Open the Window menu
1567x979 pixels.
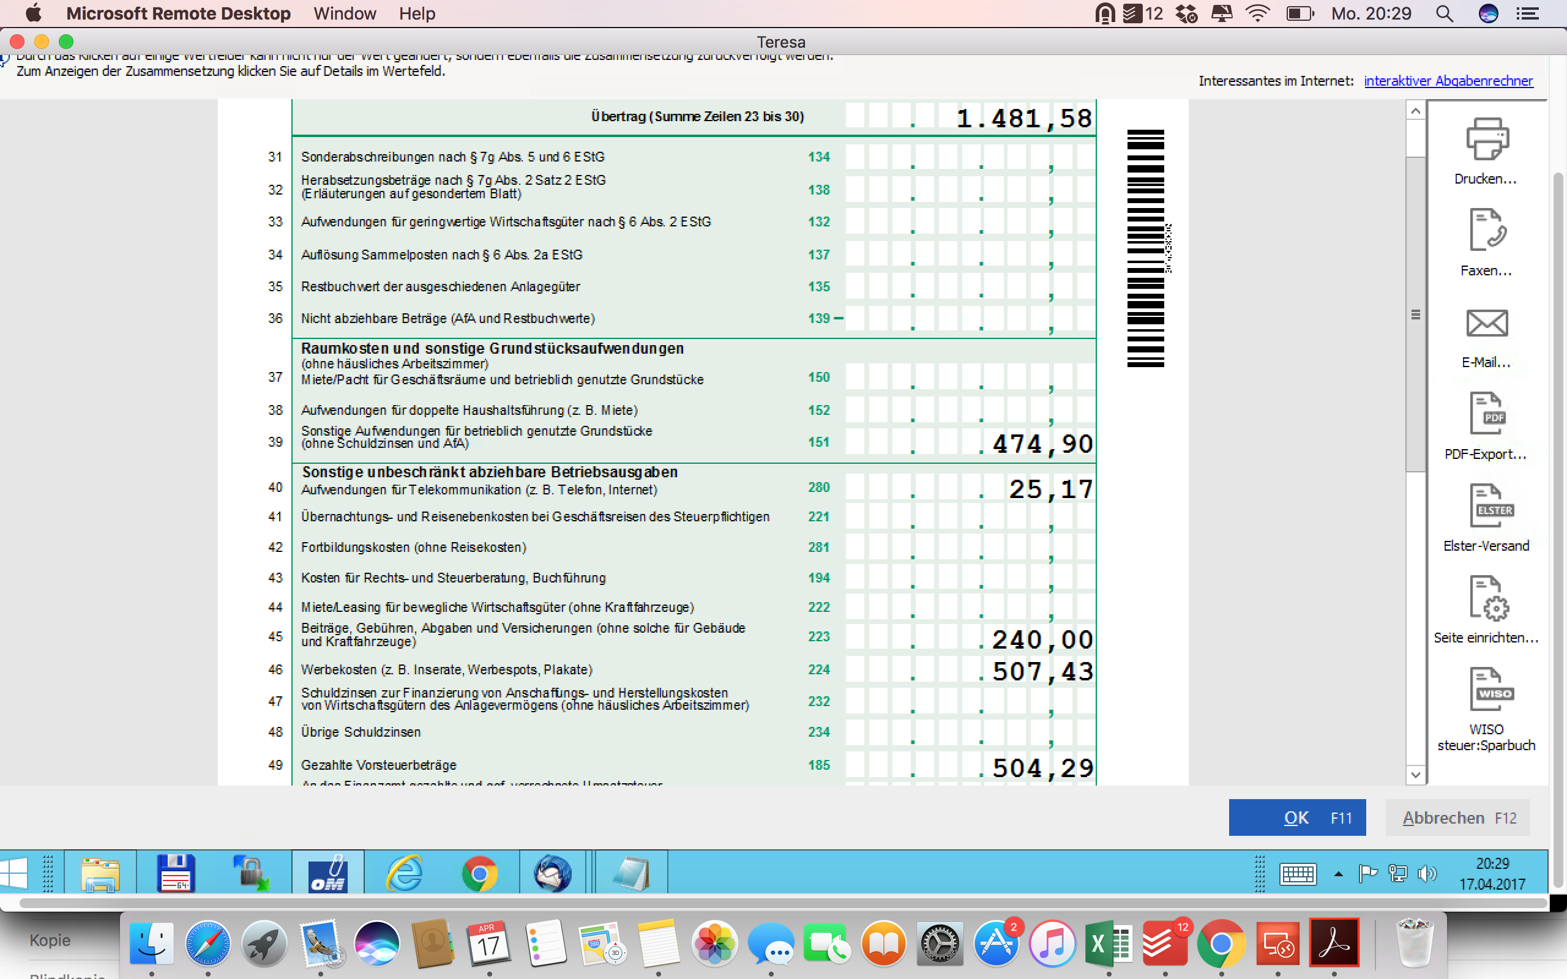(345, 13)
